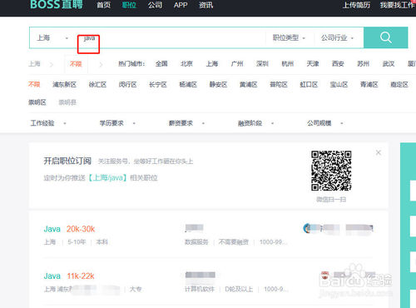Open the 公司 nav tab
The image size is (416, 308).
[155, 5]
